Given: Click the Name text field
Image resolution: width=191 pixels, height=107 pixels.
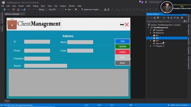Looking at the screenshot, I should [80, 42].
